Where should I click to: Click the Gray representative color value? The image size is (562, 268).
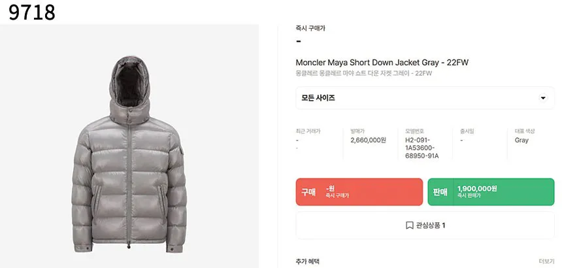pyautogui.click(x=521, y=140)
